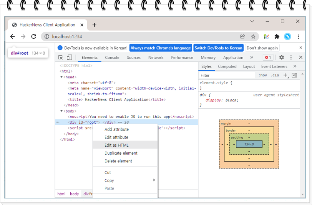
Task: Bookmark this tab with the star
Action: [253, 36]
